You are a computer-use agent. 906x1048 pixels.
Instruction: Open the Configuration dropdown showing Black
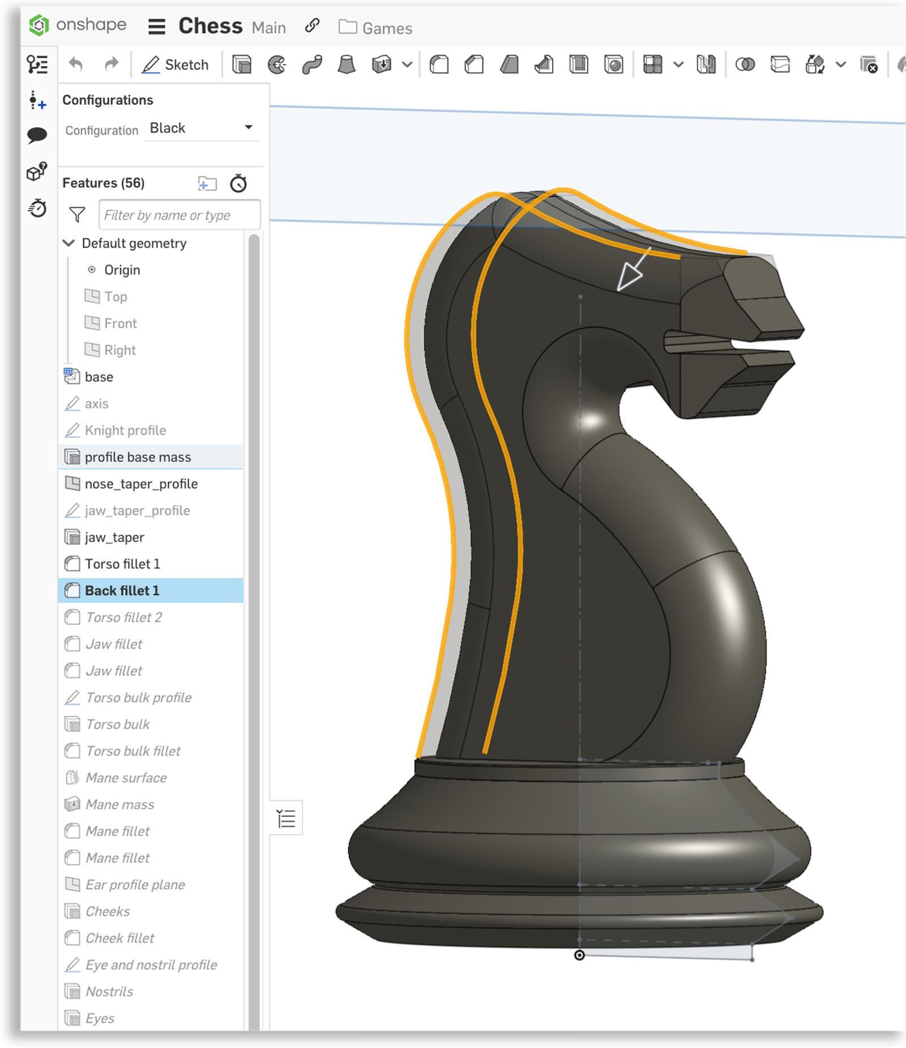(199, 128)
